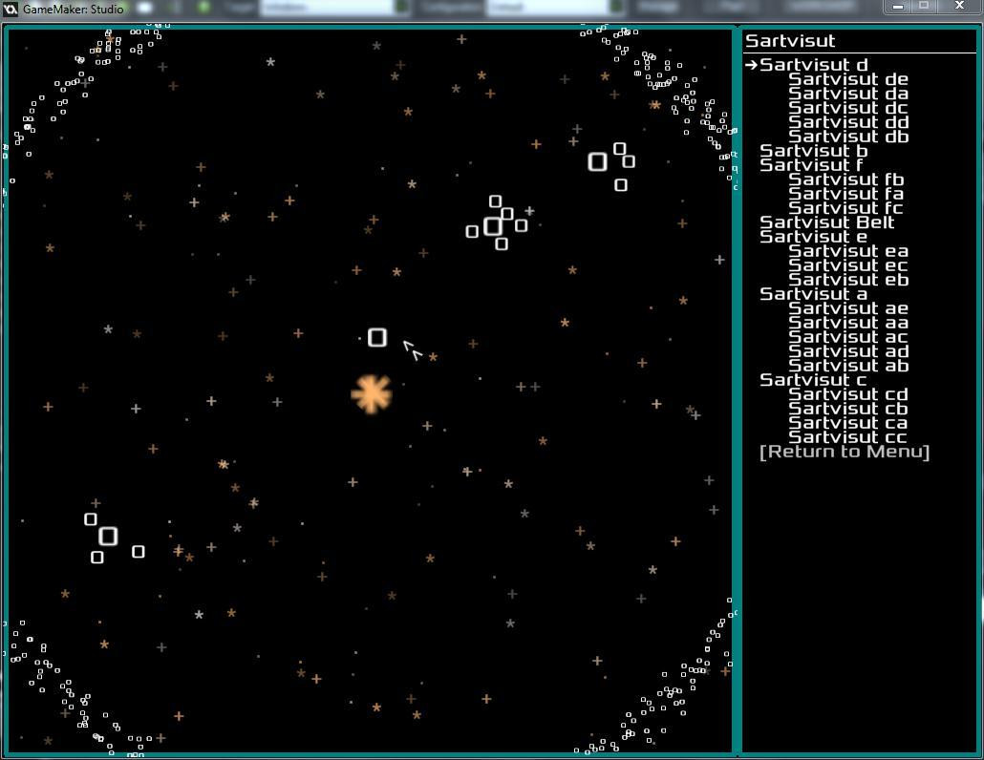
Task: Select the Sartvisut Belt entry
Action: (826, 222)
